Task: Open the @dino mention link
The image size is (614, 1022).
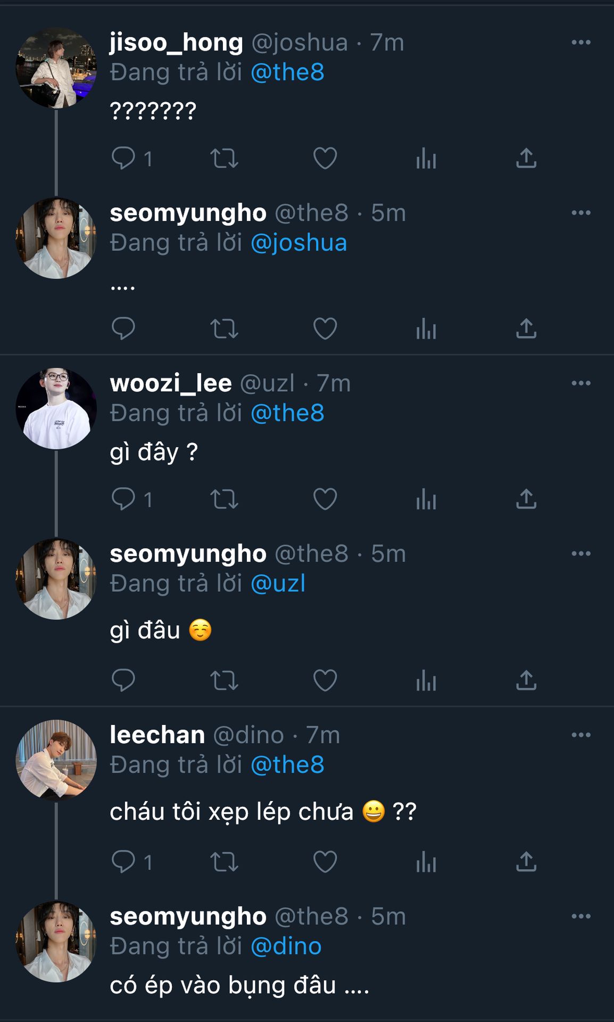Action: click(x=286, y=946)
